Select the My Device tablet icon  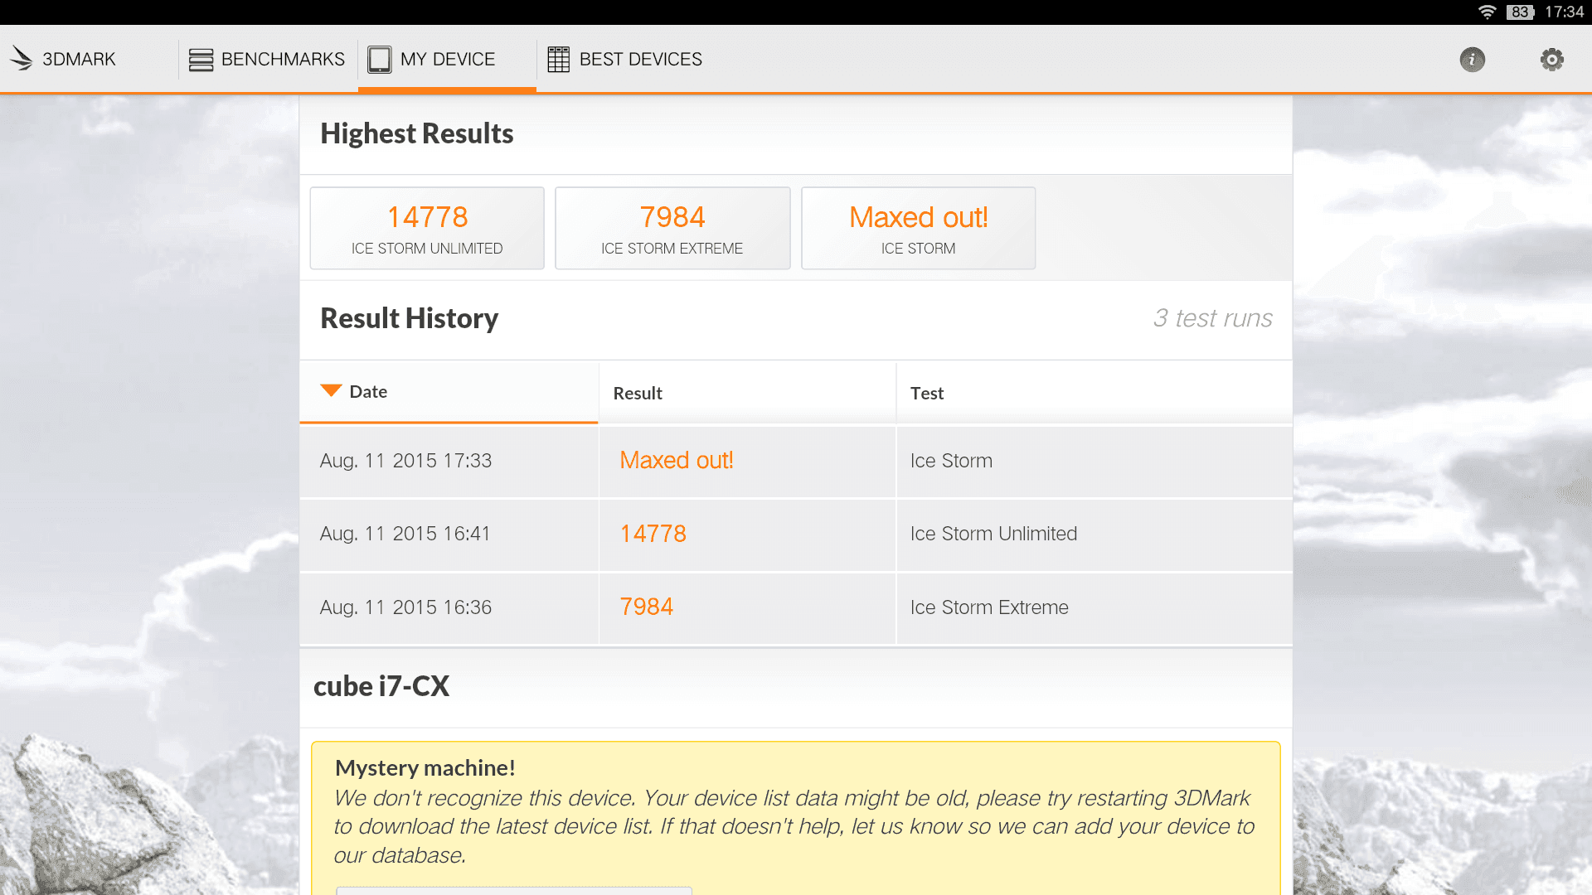[379, 60]
